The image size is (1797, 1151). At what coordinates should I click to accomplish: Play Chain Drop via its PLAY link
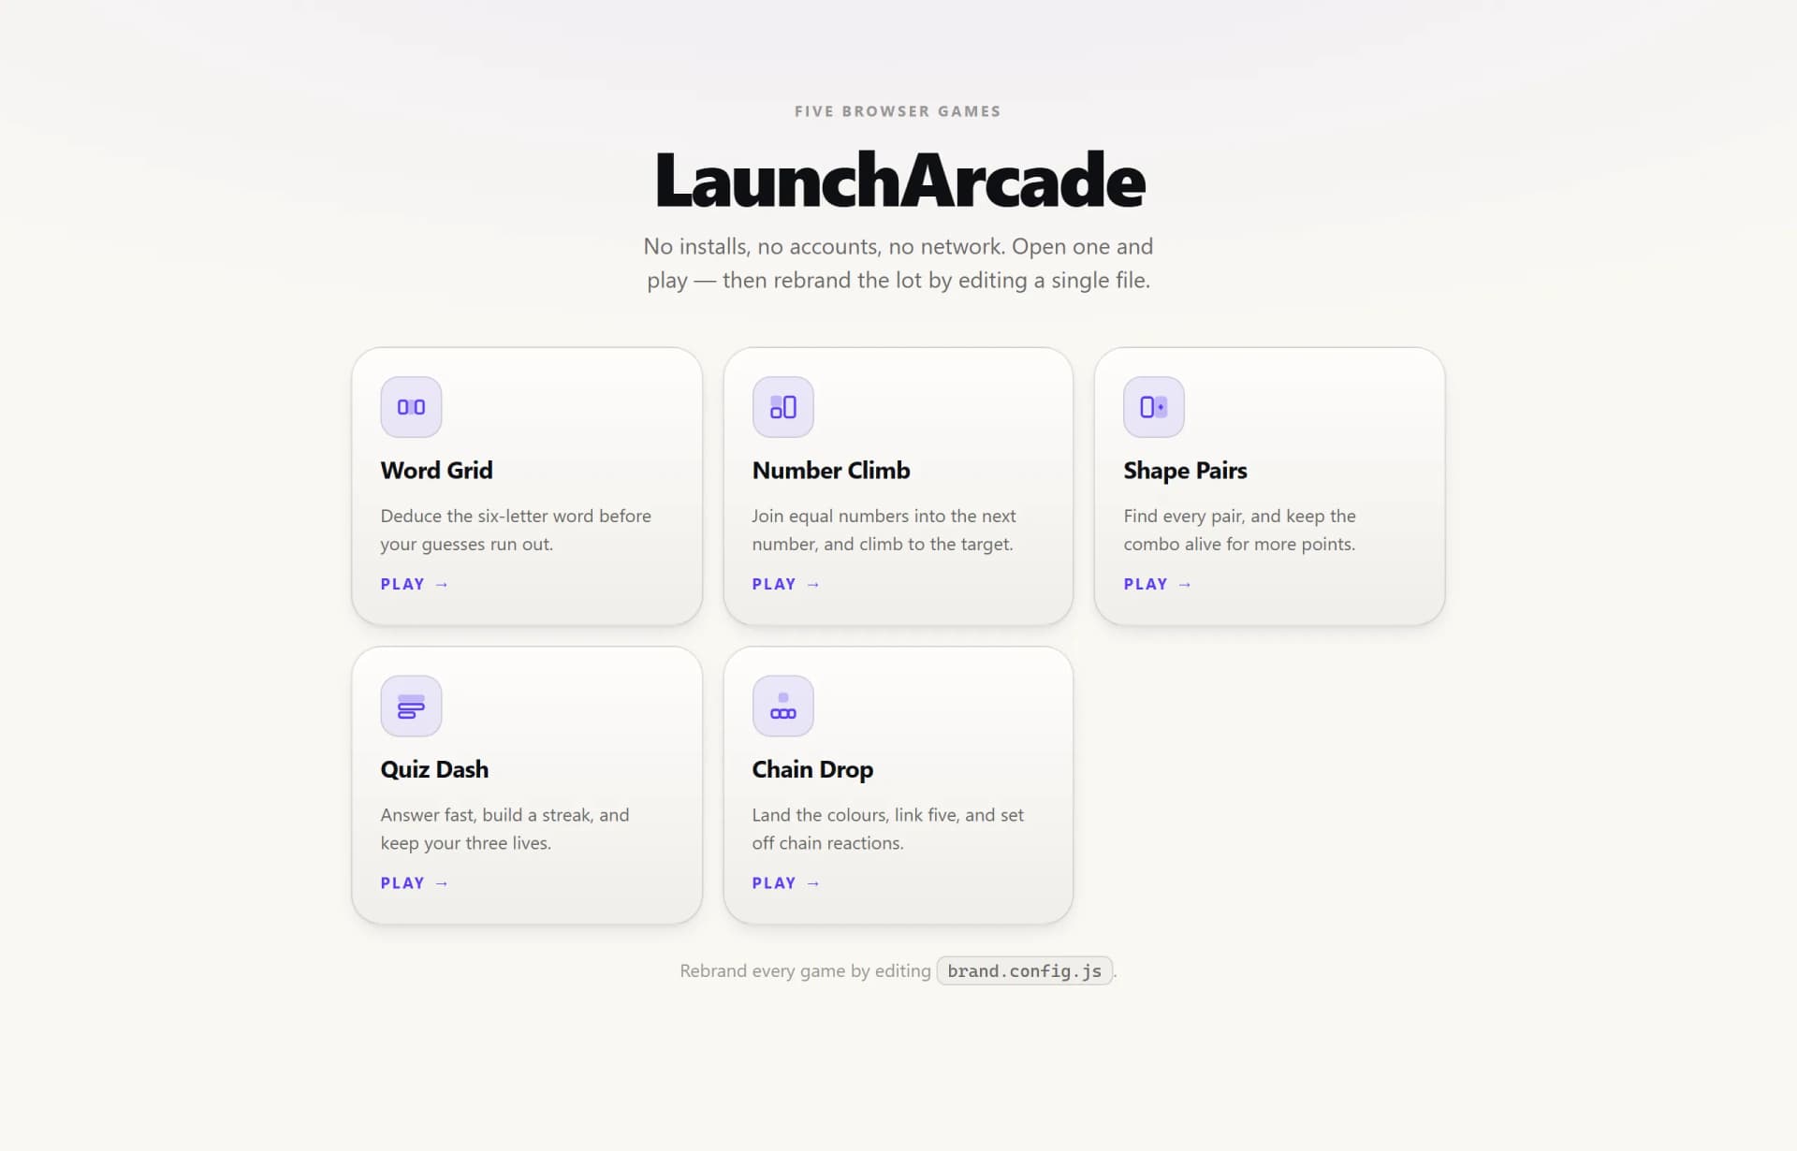[x=785, y=883]
